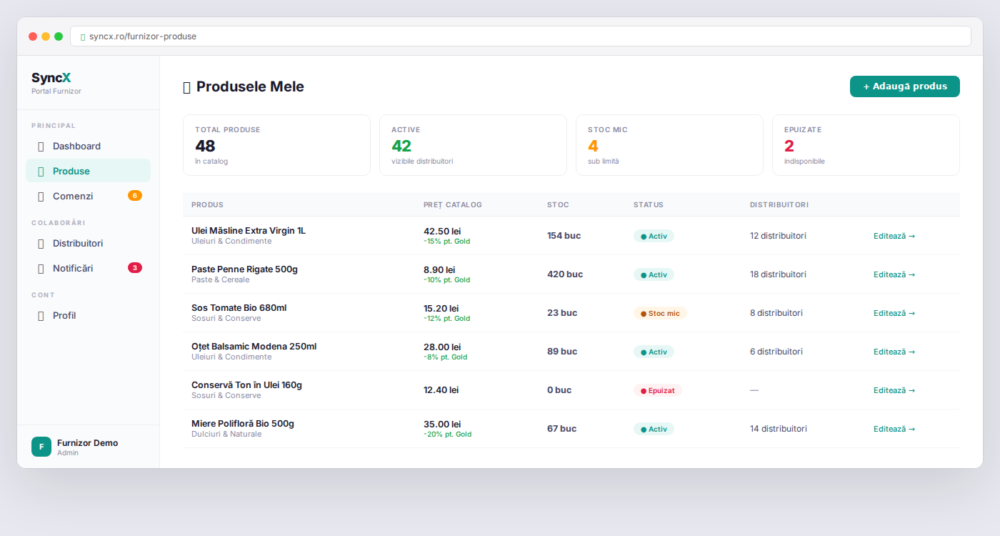The image size is (1000, 536).
Task: Edit the Ulei Măsline Extra Virgin product
Action: click(894, 236)
